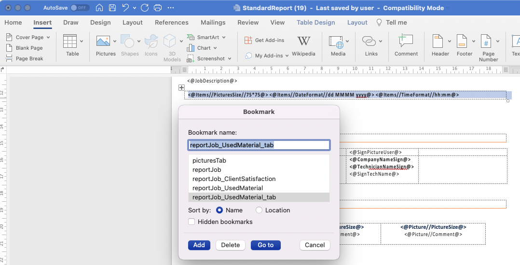Click the table move handle in document

[181, 87]
